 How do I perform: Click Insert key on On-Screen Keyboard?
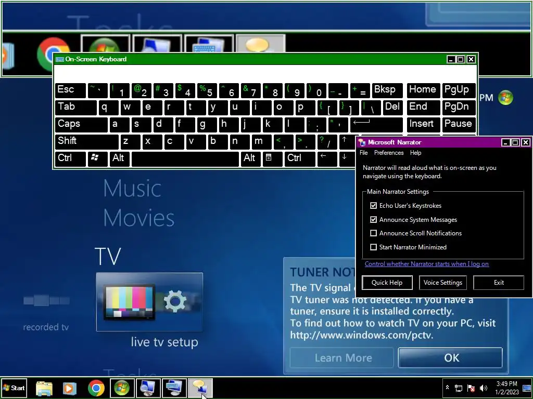[423, 125]
